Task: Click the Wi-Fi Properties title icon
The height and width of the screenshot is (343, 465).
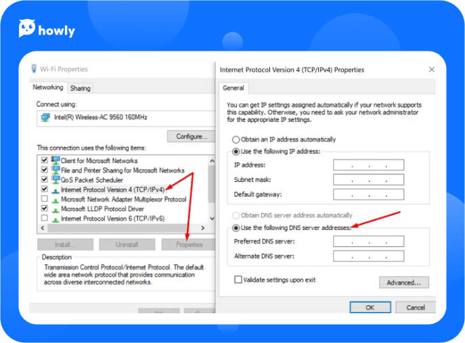Action: 34,69
